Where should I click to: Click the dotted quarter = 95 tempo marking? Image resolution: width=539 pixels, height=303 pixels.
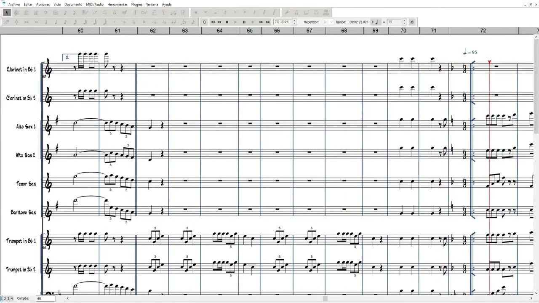[x=470, y=52]
